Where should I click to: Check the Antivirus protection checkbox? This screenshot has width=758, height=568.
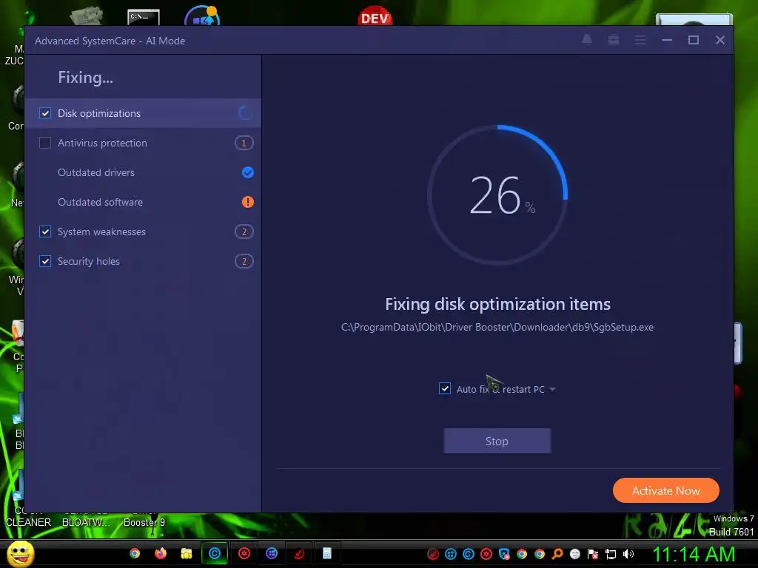(45, 143)
